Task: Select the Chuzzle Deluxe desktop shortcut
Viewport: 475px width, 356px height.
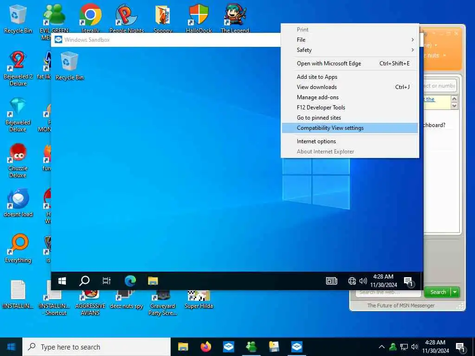Action: [18, 160]
